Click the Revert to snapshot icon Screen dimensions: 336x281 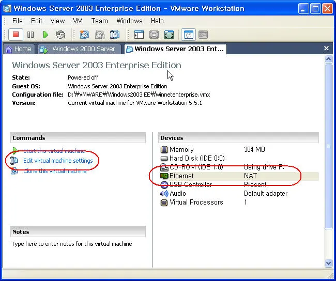pos(99,35)
